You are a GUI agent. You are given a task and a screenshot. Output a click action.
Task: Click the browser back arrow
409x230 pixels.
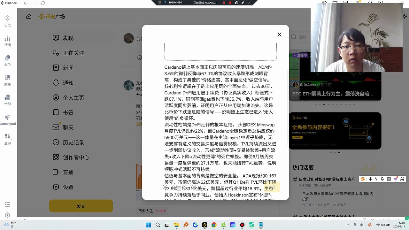(26, 3)
